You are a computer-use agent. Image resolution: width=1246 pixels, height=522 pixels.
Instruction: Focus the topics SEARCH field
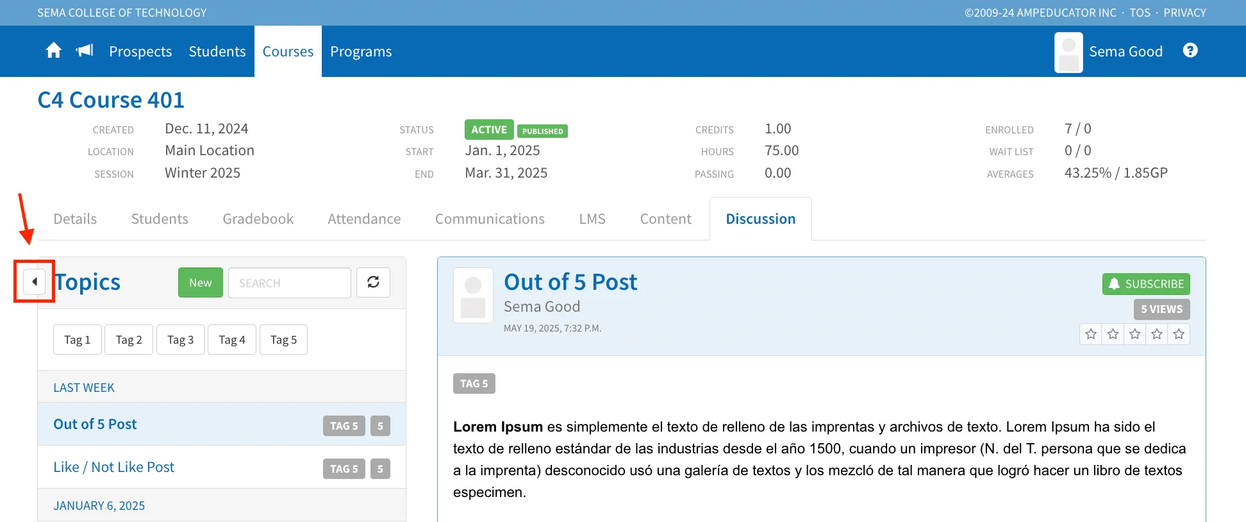pyautogui.click(x=290, y=283)
